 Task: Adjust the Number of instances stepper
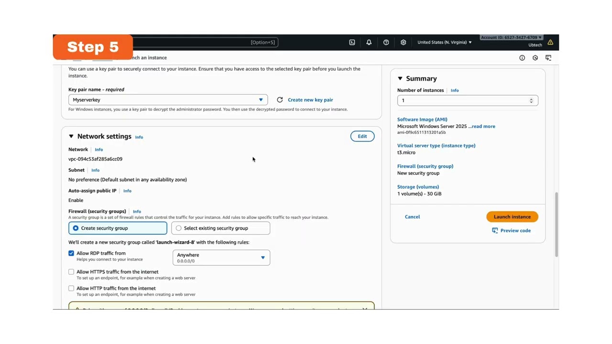[x=531, y=100]
